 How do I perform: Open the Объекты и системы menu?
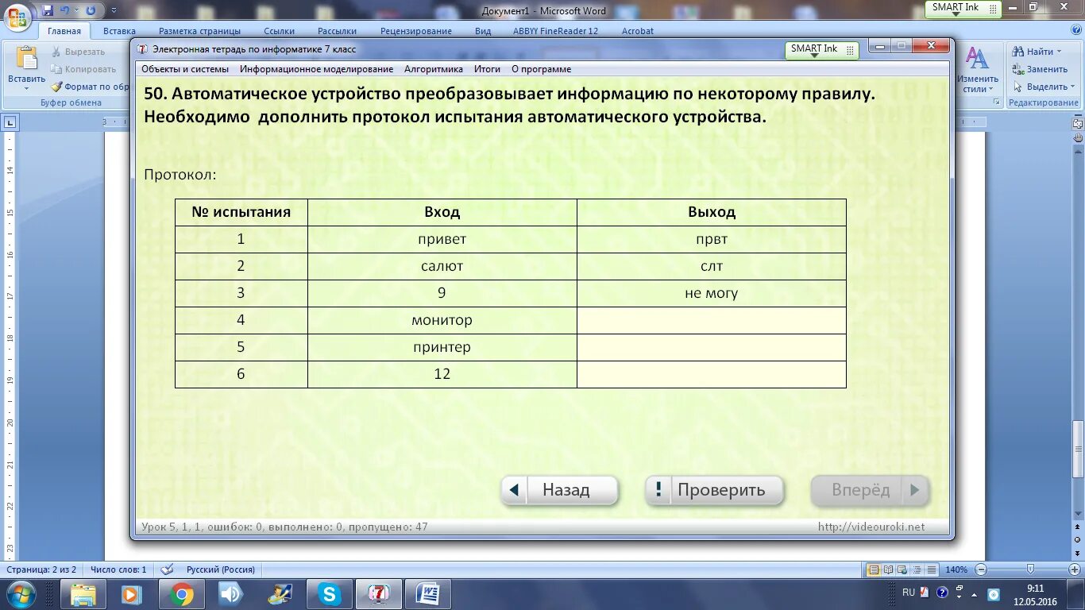[x=185, y=69]
